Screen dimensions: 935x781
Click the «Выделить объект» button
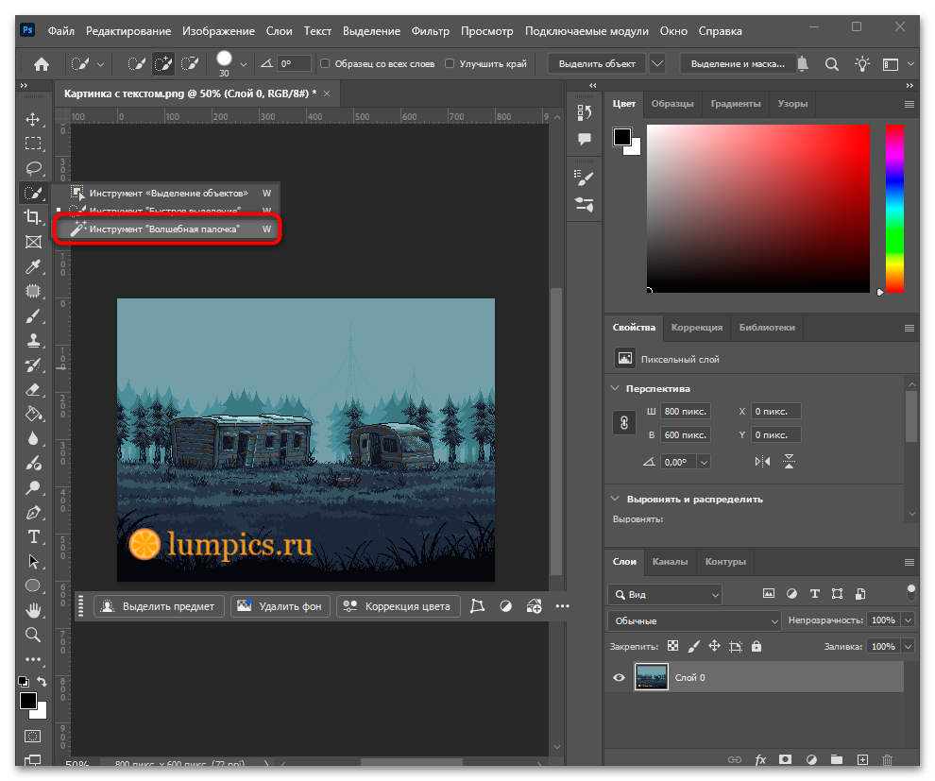tap(597, 64)
